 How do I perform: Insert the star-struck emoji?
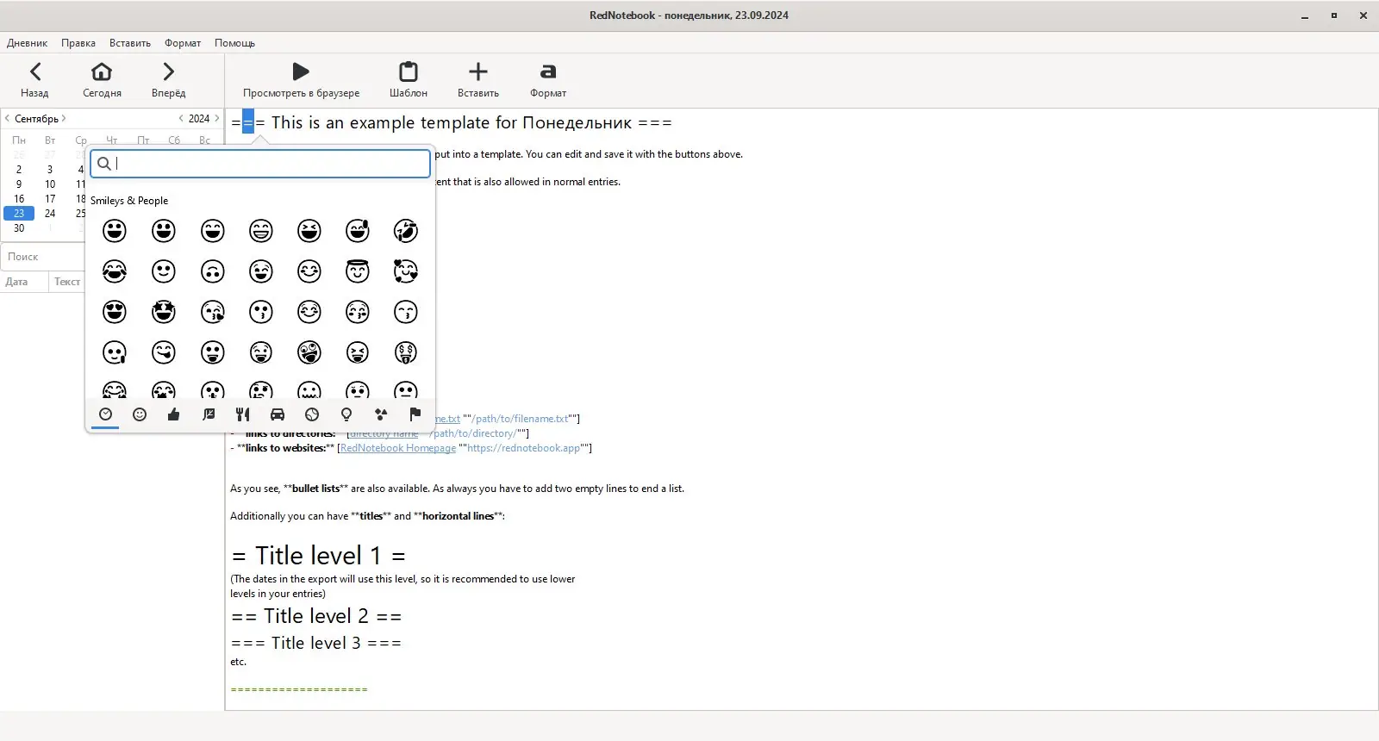[x=164, y=311]
